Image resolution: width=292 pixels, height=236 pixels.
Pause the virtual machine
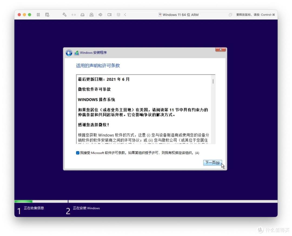coord(38,15)
